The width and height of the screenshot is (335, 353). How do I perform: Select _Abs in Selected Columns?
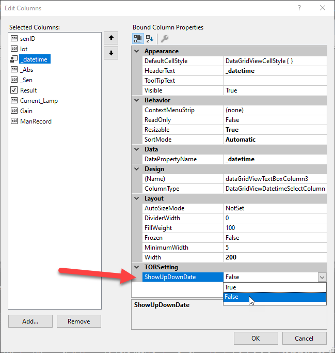click(26, 70)
